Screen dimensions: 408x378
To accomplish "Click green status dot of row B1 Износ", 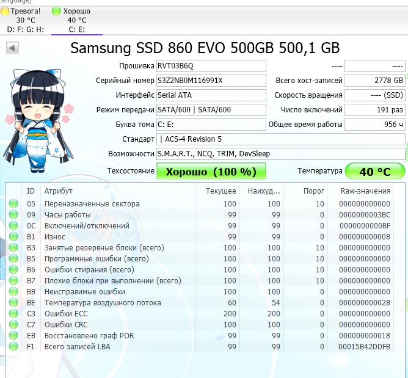I will click(13, 236).
